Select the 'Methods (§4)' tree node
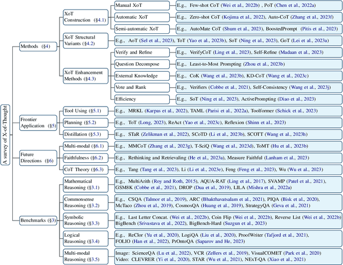The width and height of the screenshot is (343, 265). (x=36, y=47)
